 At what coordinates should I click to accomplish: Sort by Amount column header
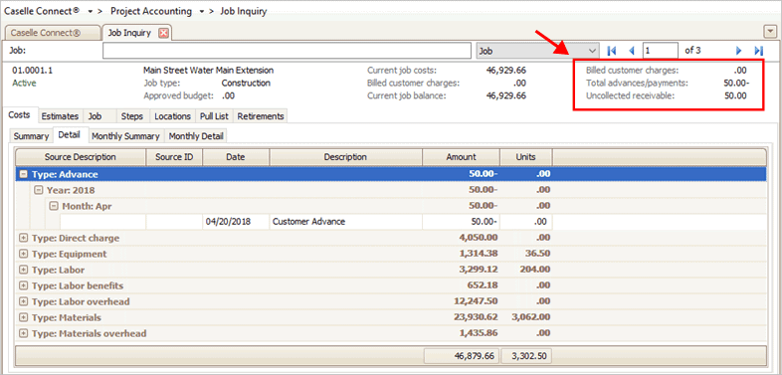pyautogui.click(x=462, y=157)
